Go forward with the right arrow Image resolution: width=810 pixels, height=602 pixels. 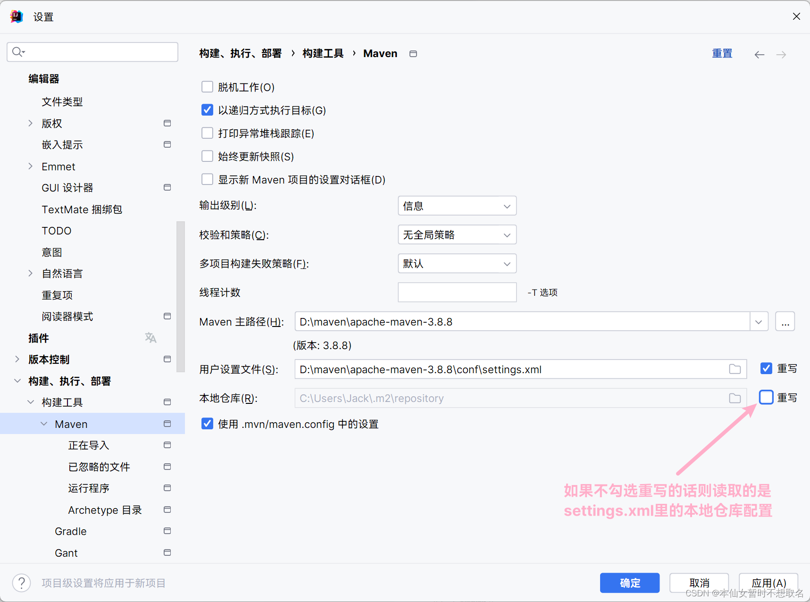pyautogui.click(x=781, y=55)
